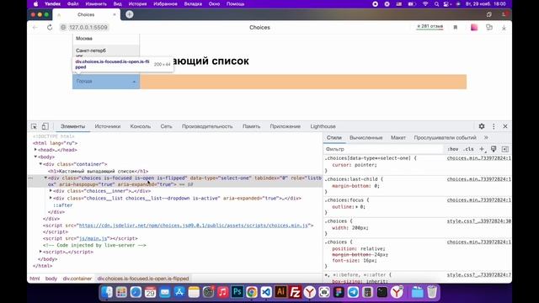Open Figma from the dock

339,292
